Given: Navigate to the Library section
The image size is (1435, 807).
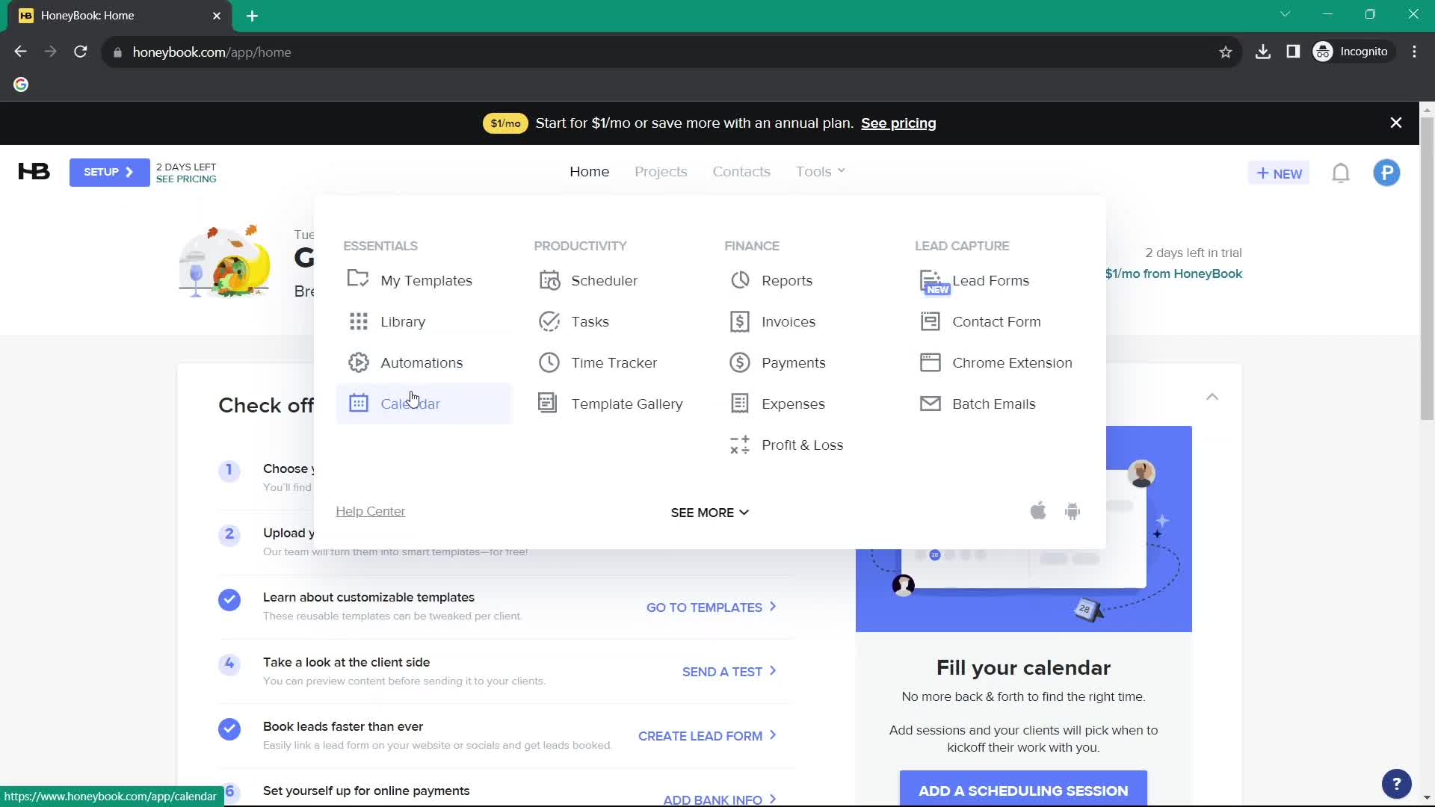Looking at the screenshot, I should [x=403, y=321].
